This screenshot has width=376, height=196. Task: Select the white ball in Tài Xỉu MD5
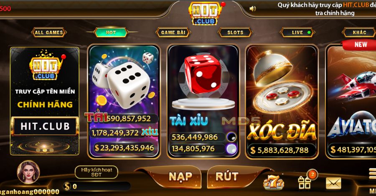pyautogui.click(x=231, y=149)
